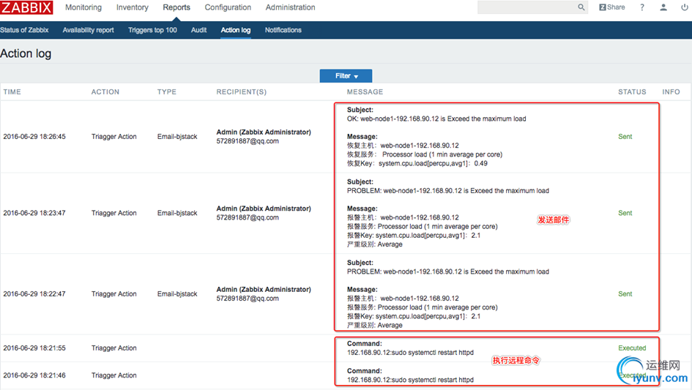Screen dimensions: 692x390
Task: Click the INFO column header
Action: [671, 91]
